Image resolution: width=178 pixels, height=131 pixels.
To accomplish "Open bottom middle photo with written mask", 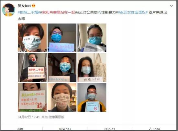I will pos(62,97).
